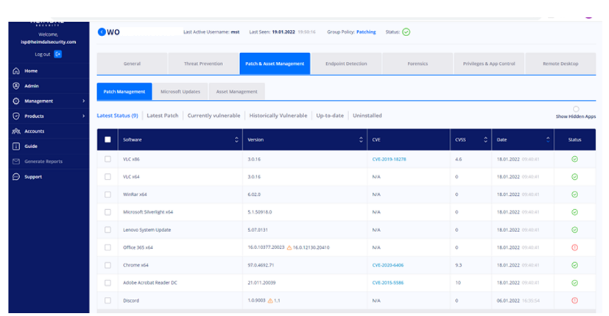609x316 pixels.
Task: Check the VLC x64 row checkbox
Action: point(108,177)
